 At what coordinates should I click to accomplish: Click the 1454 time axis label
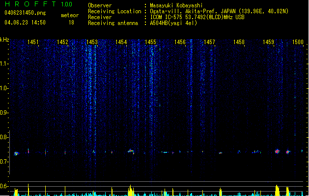tap(121, 42)
